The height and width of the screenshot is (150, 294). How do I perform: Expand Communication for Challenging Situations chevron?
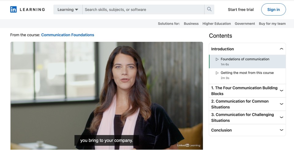click(281, 117)
